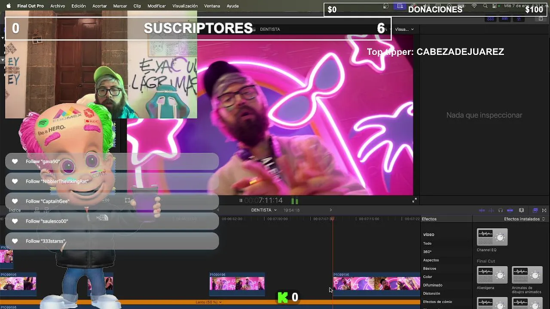Toggle viewer full screen mode
The image size is (550, 309).
point(415,200)
